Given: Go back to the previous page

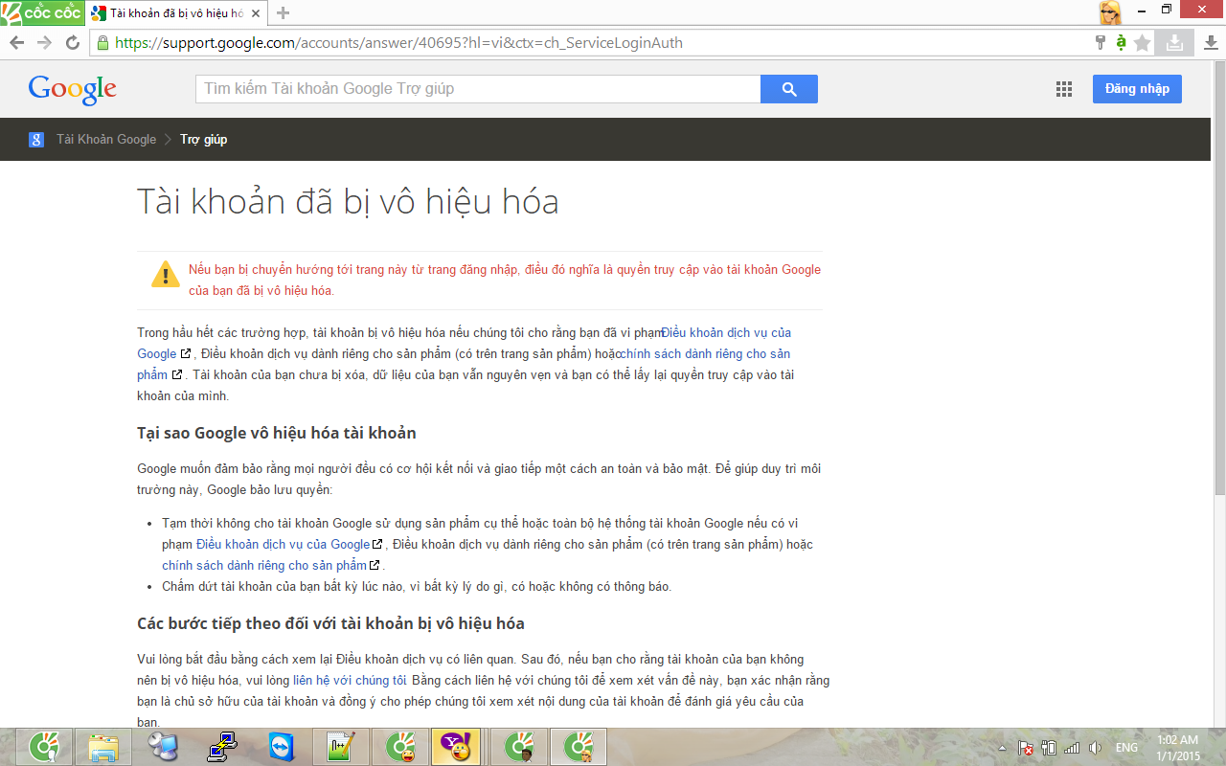Looking at the screenshot, I should pyautogui.click(x=16, y=43).
